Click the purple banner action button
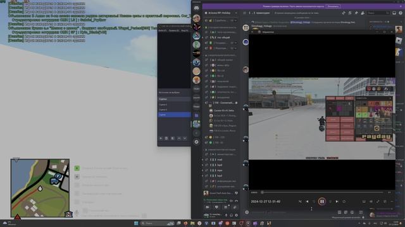Viewport: 405px width, 227px height. tap(333, 6)
